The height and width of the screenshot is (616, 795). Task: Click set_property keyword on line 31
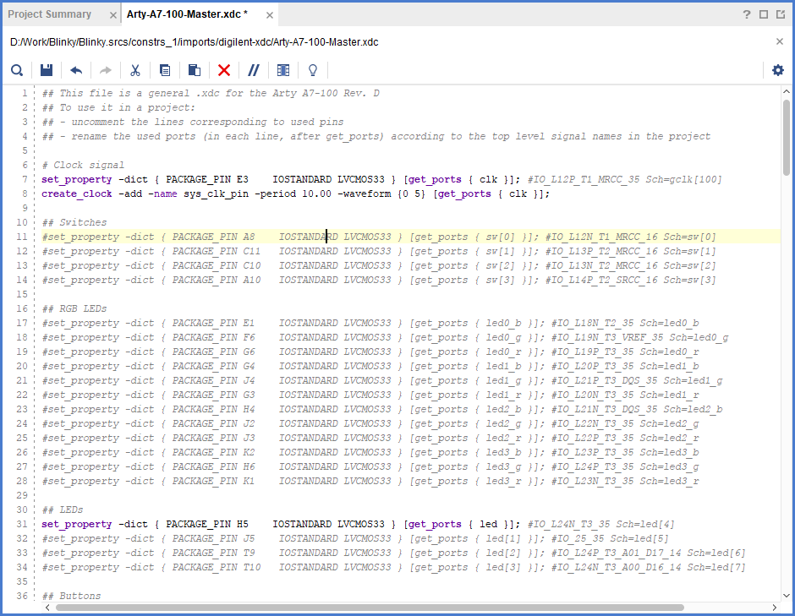pos(77,524)
